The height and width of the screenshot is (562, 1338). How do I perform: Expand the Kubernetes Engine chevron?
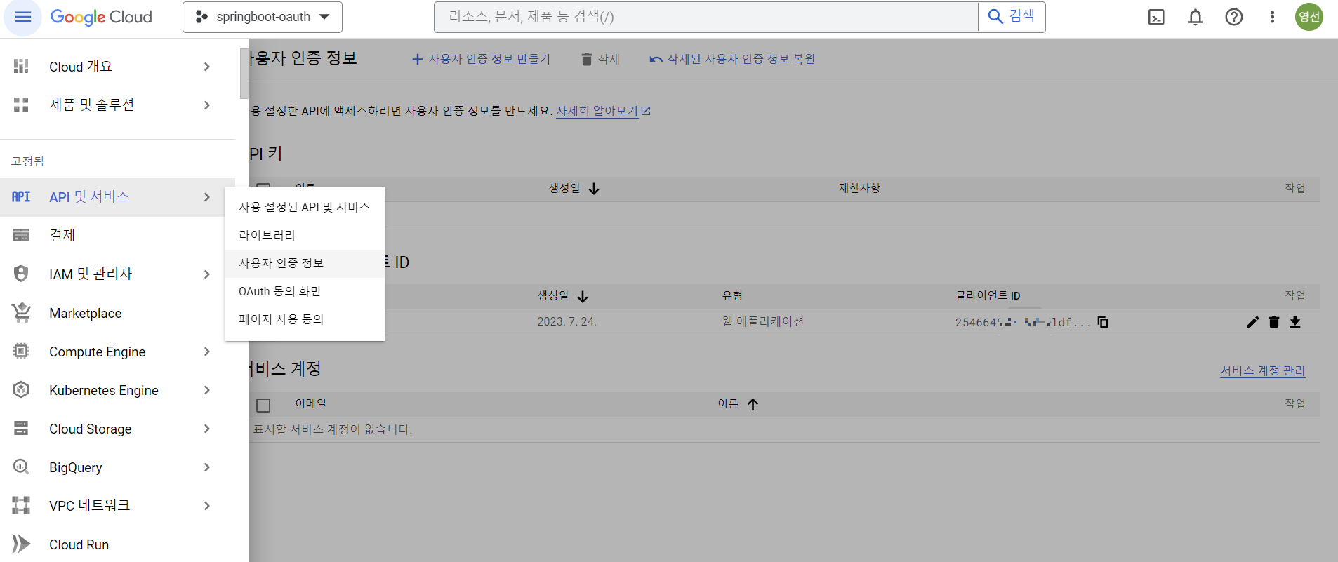[206, 390]
